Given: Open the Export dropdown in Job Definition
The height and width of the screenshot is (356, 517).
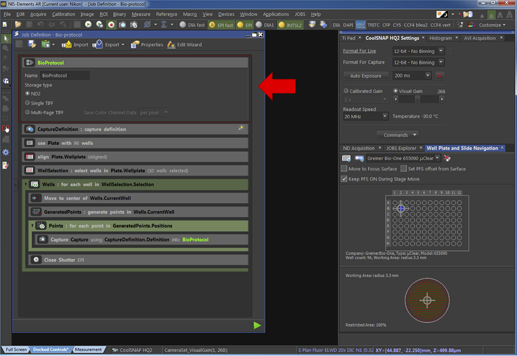Looking at the screenshot, I should [123, 44].
